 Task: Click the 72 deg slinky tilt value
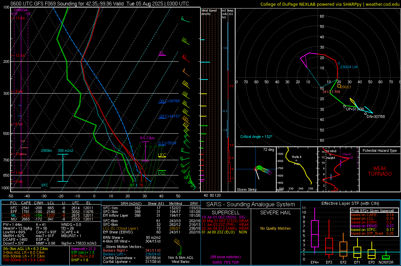click(268, 149)
